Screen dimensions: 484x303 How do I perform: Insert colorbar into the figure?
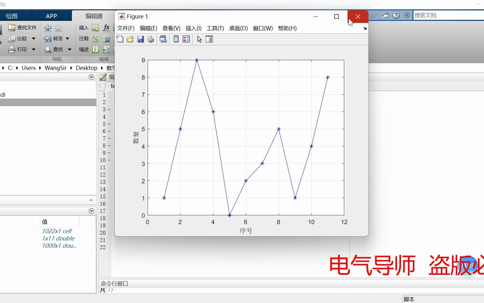(x=176, y=39)
